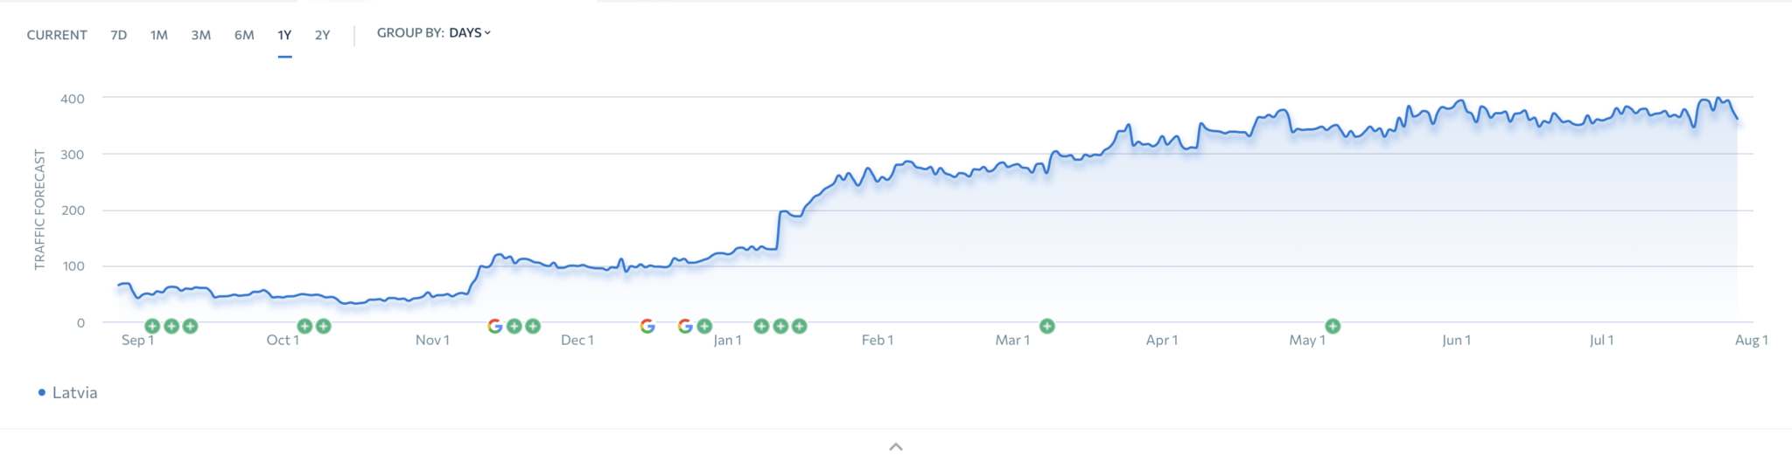Click green plus marker right of Google icon near Jan 1
Screen dimensions: 1792x462
click(x=704, y=326)
